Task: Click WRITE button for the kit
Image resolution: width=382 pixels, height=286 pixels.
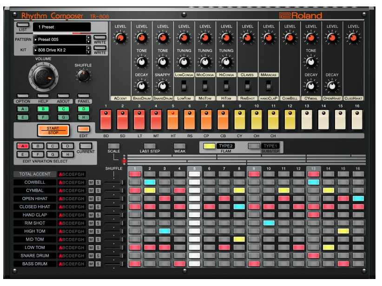Action: (100, 48)
